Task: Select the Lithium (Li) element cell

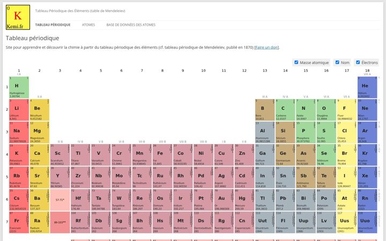Action: point(19,110)
